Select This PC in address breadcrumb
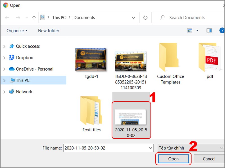Image resolution: width=225 pixels, height=168 pixels. pyautogui.click(x=59, y=18)
